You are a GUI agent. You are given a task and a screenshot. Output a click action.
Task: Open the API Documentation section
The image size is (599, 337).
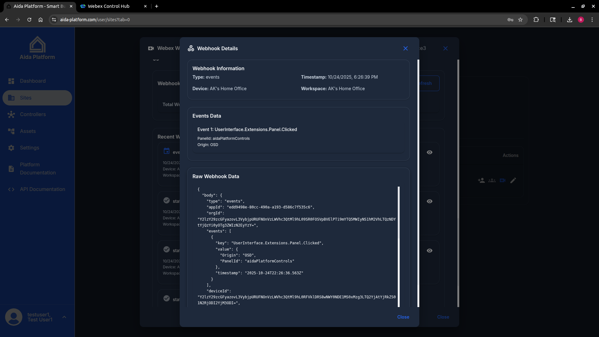tap(42, 189)
